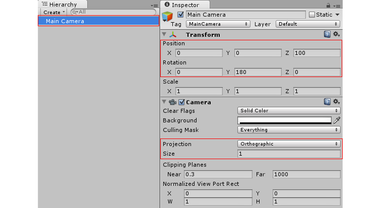
Task: Open the Create menu button in Hierarchy
Action: coord(54,12)
